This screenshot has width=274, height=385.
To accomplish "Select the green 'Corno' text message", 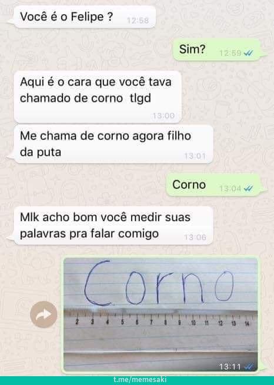I will pyautogui.click(x=213, y=185).
